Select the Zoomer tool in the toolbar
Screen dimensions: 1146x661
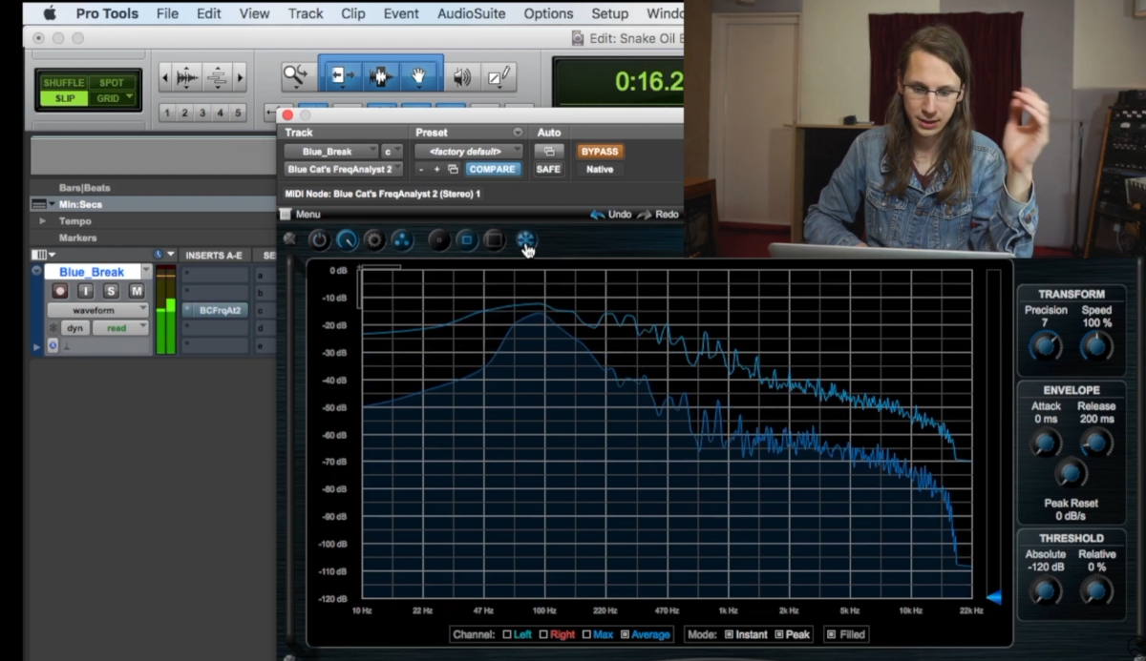coord(296,76)
